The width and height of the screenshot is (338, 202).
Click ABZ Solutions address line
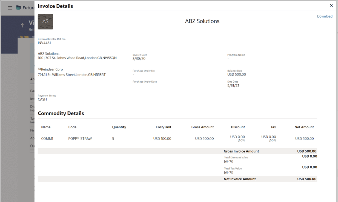(77, 58)
